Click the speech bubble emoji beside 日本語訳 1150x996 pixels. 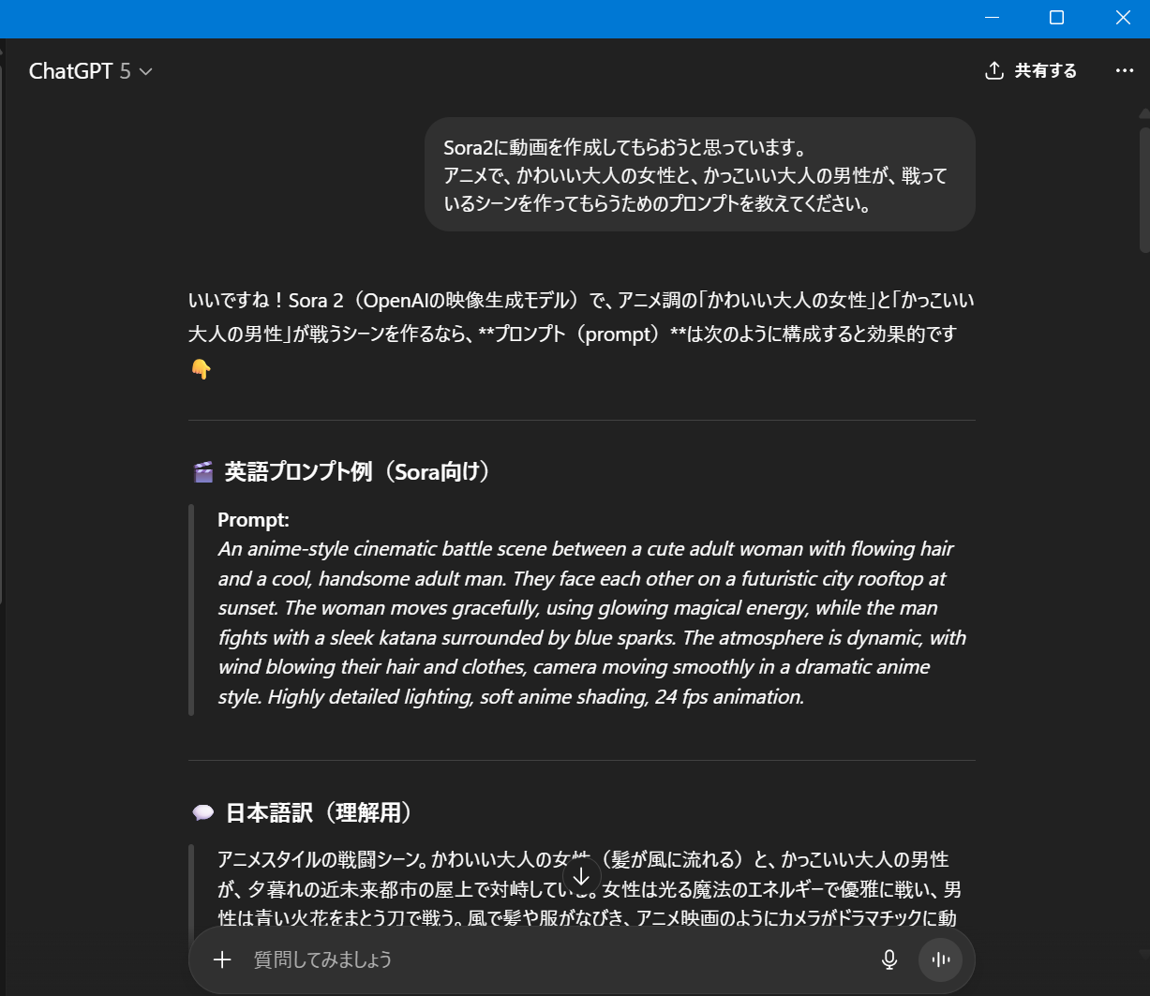202,812
